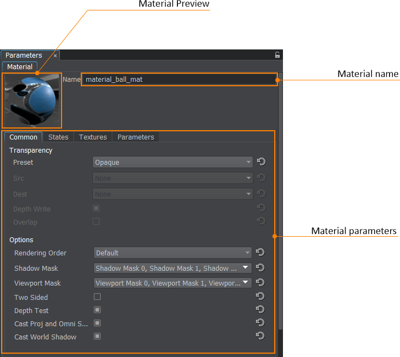This screenshot has height=357, width=400.
Task: Disable the Cast World Shadow checkbox
Action: point(97,336)
